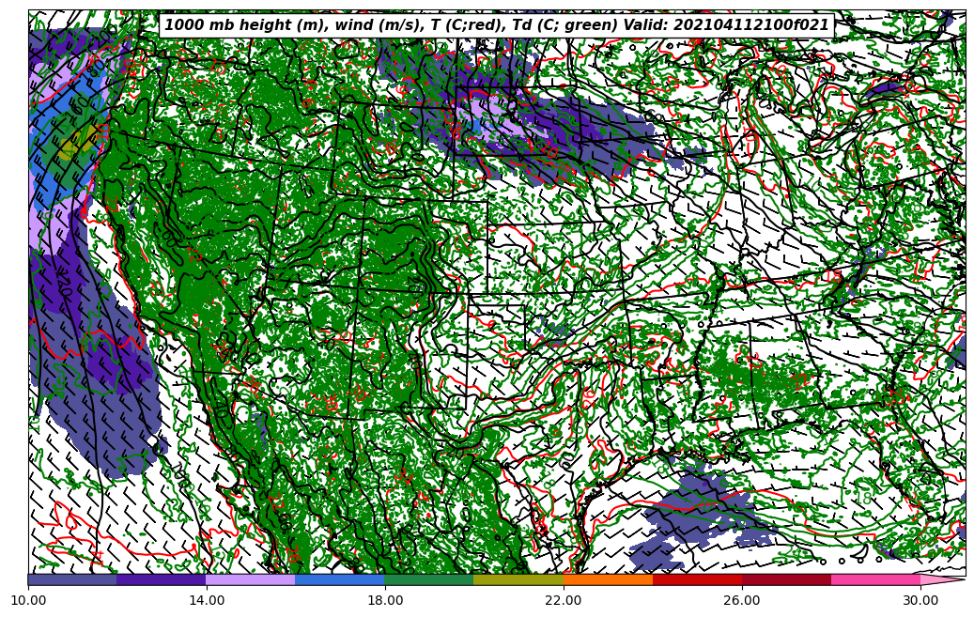Click the map title text box
This screenshot has width=974, height=617.
click(x=497, y=25)
